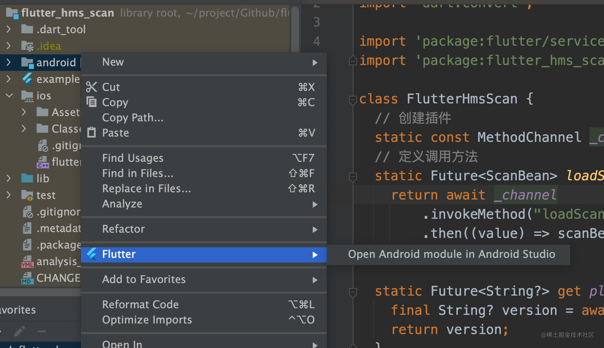This screenshot has height=348, width=604.
Task: Select Optimize Imports
Action: coord(204,320)
